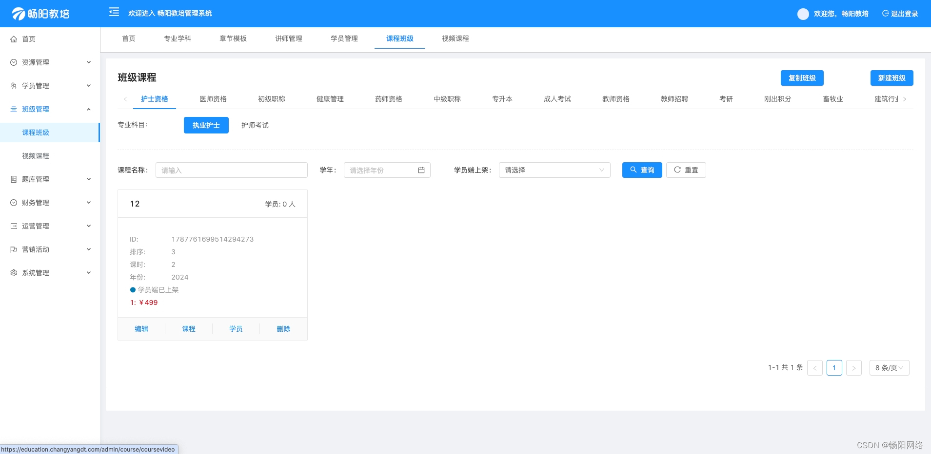Click 退出登录 to log out
Viewport: 931px width, 454px height.
pyautogui.click(x=900, y=14)
